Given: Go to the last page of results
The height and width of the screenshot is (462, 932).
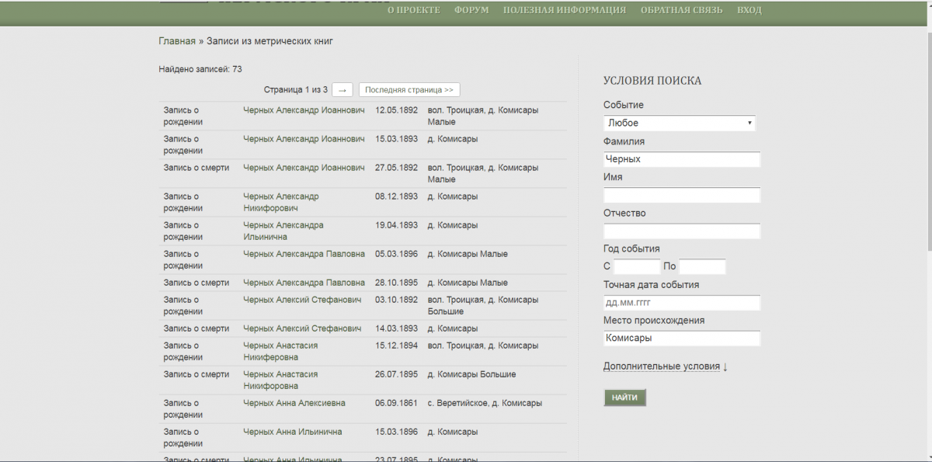Looking at the screenshot, I should (409, 90).
